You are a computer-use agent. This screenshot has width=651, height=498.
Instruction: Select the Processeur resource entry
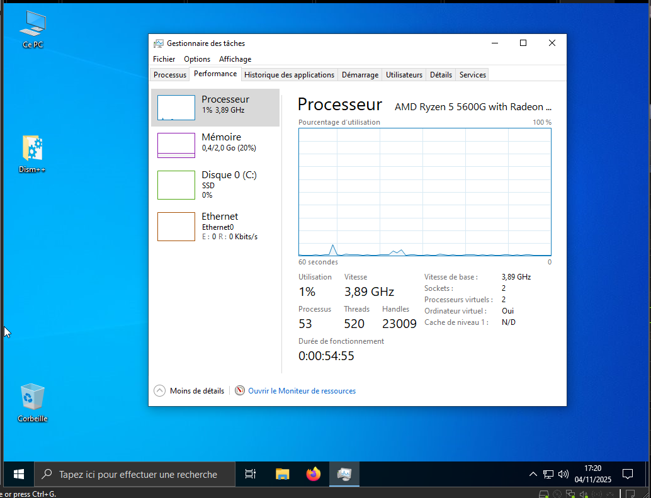click(x=215, y=108)
